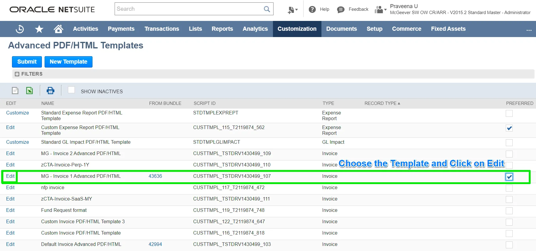Open bundle 43636 link

tap(155, 176)
